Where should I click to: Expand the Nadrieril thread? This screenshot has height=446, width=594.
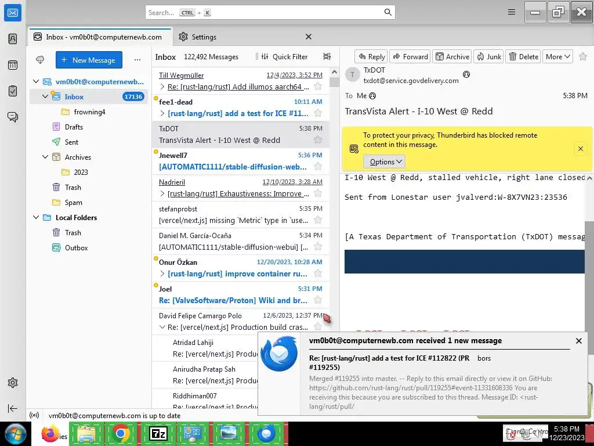tap(162, 194)
